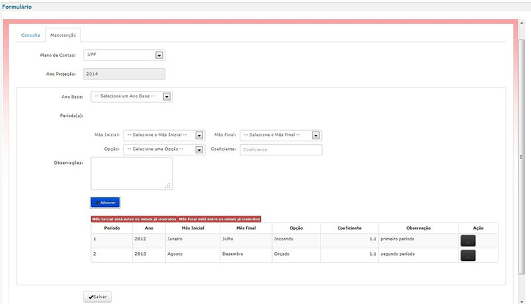The width and height of the screenshot is (531, 304).
Task: Click the 'Mês Final está entre' error message
Action: click(x=220, y=219)
